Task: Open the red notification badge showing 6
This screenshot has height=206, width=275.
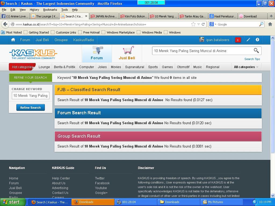Action: (238, 40)
